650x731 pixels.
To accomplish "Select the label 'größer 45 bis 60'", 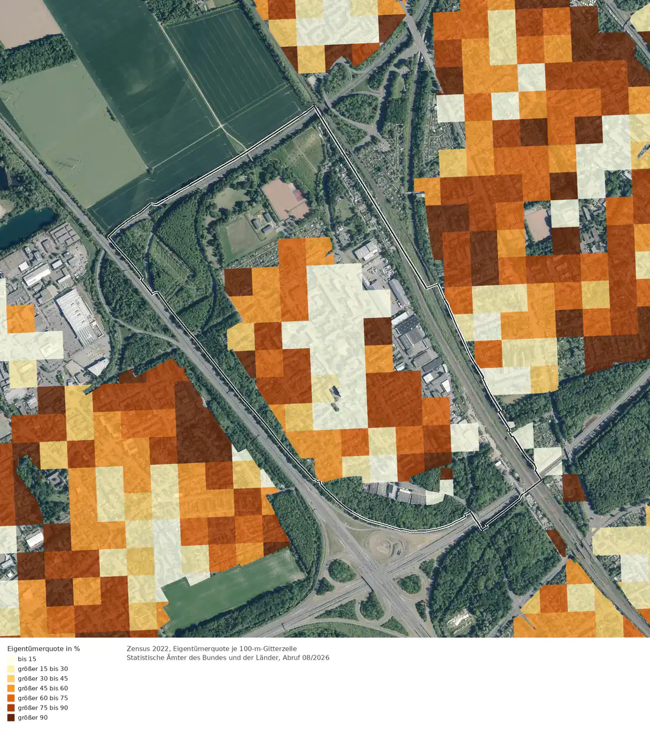I will [x=43, y=688].
